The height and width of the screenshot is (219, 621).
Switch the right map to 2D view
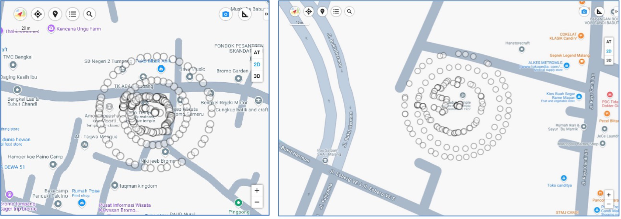pyautogui.click(x=609, y=51)
